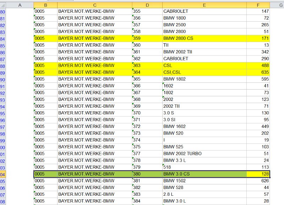Select row header of the BMW 3.0 CS row
Screen dimensions: 284x205
click(x=3, y=174)
